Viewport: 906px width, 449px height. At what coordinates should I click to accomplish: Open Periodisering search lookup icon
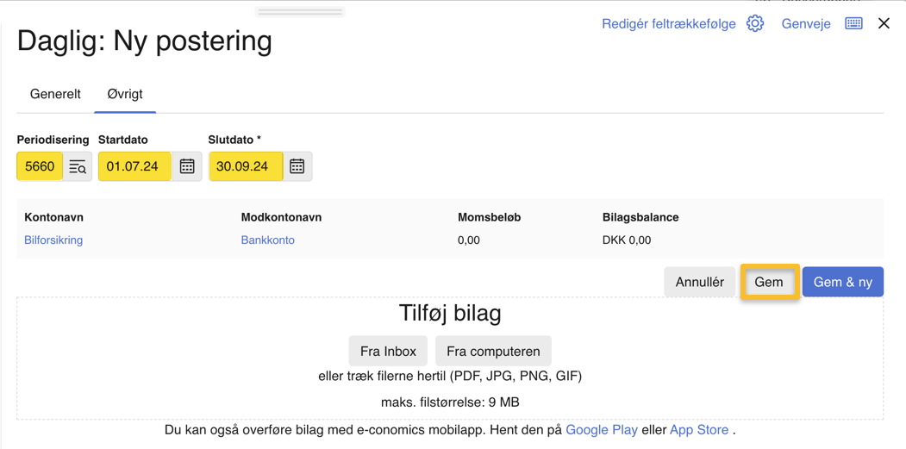point(78,166)
